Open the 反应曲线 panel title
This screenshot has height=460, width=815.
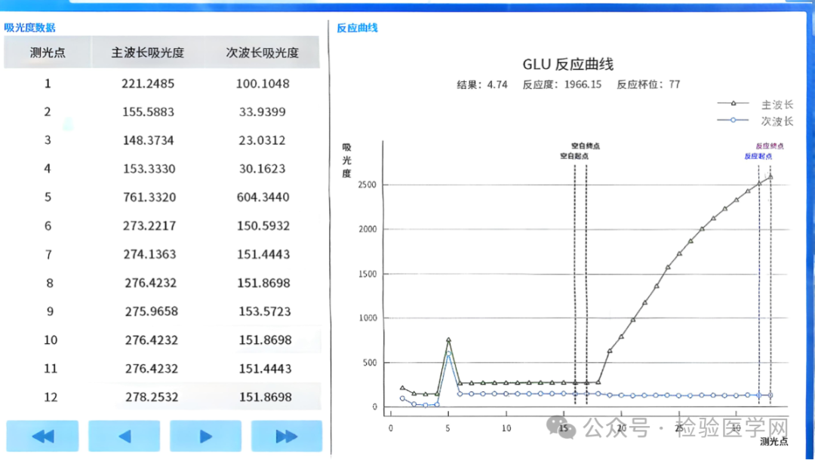pos(357,28)
